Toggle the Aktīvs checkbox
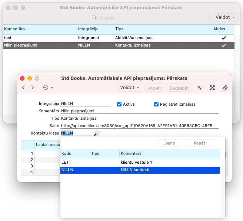Image resolution: width=243 pixels, height=221 pixels. coord(119,104)
